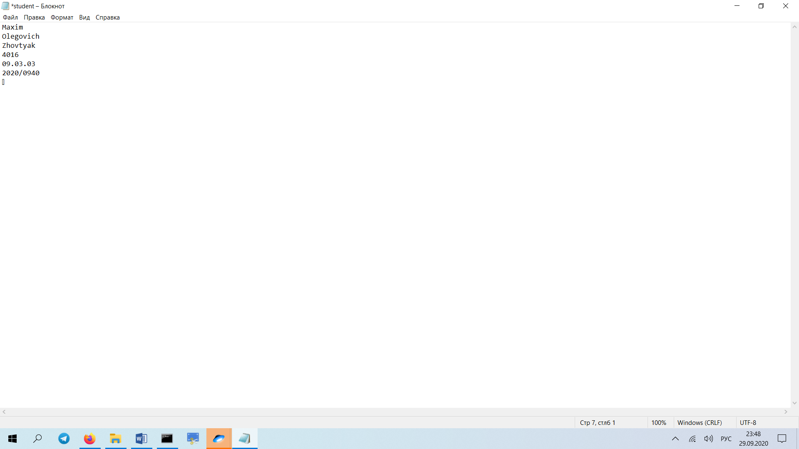
Task: Open Telegram from the taskbar
Action: click(64, 439)
